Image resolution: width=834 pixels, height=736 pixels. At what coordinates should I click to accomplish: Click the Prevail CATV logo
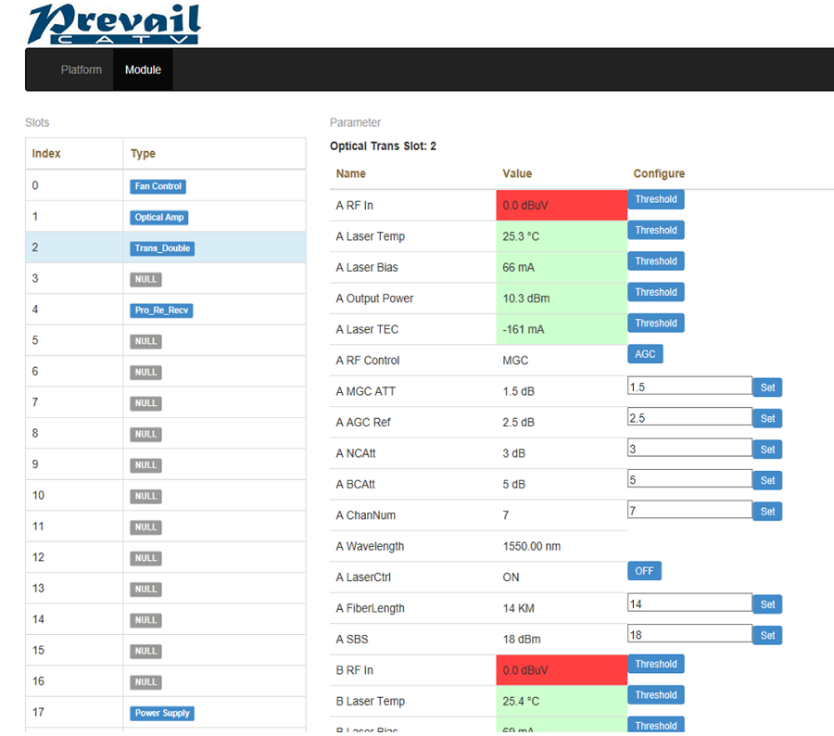(x=113, y=24)
